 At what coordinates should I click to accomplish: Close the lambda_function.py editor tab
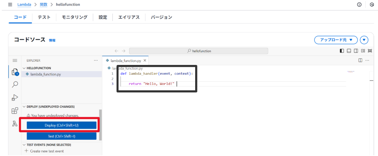tap(145, 61)
